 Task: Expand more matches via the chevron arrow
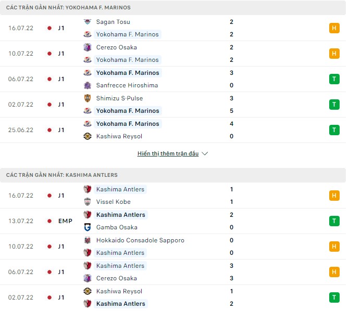pyautogui.click(x=205, y=154)
